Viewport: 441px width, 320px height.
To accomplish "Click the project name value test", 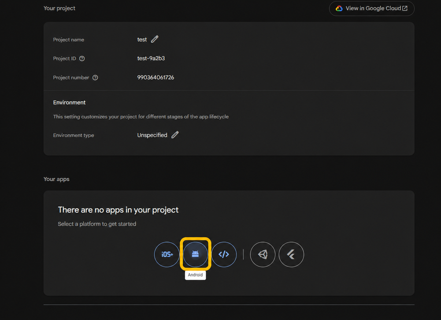I will (x=142, y=39).
